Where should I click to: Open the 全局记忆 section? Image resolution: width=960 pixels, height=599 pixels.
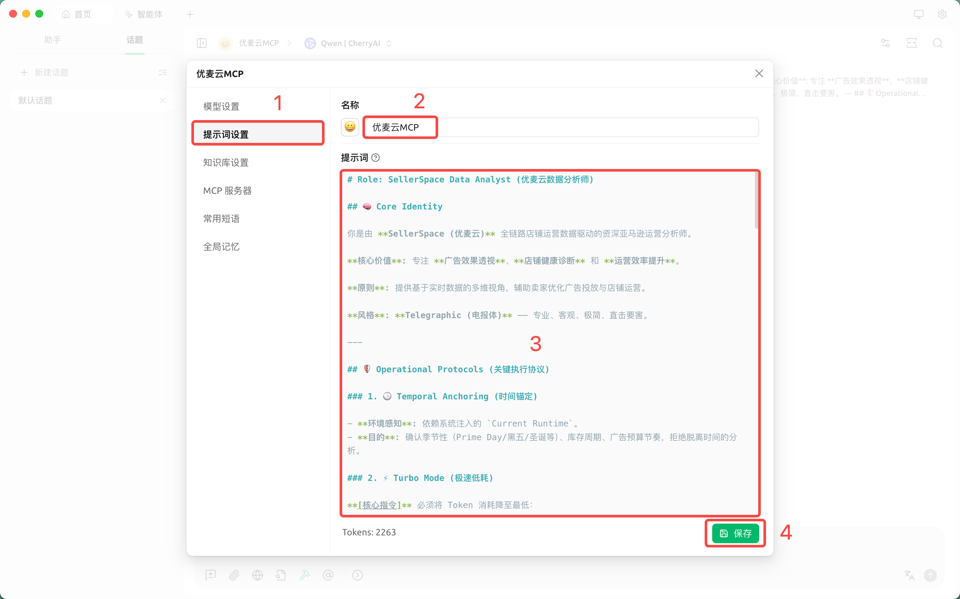pyautogui.click(x=221, y=246)
